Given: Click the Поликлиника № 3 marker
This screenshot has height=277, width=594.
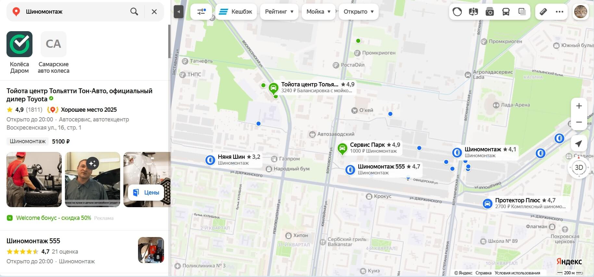Looking at the screenshot, I should 177,266.
